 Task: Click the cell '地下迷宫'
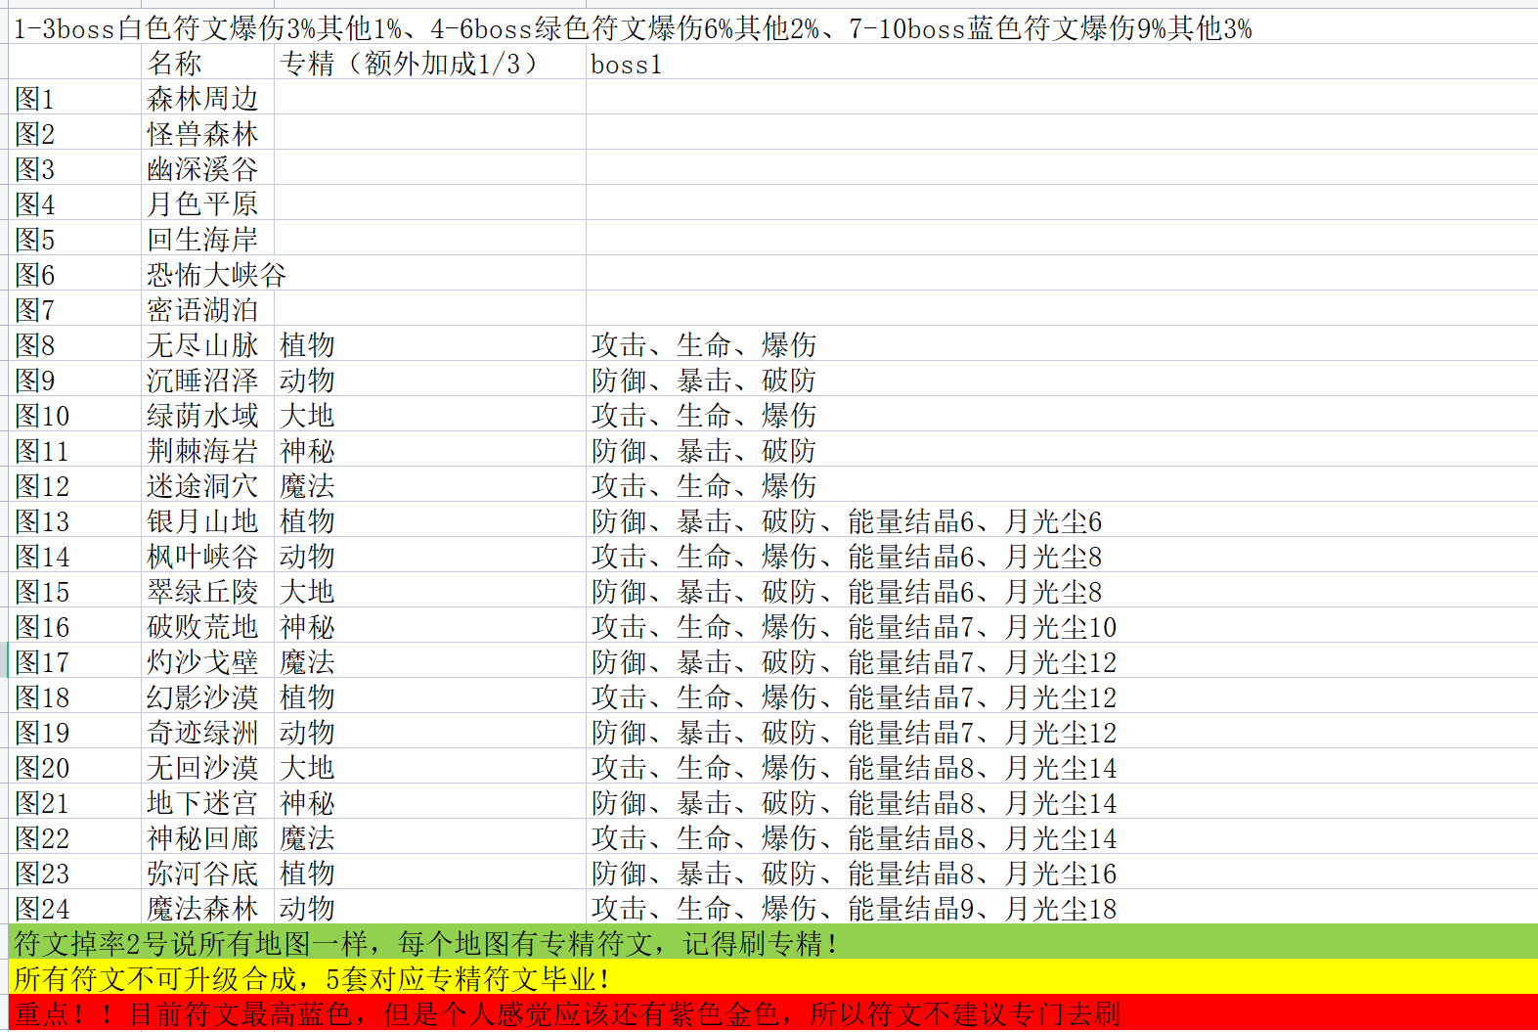pos(208,801)
